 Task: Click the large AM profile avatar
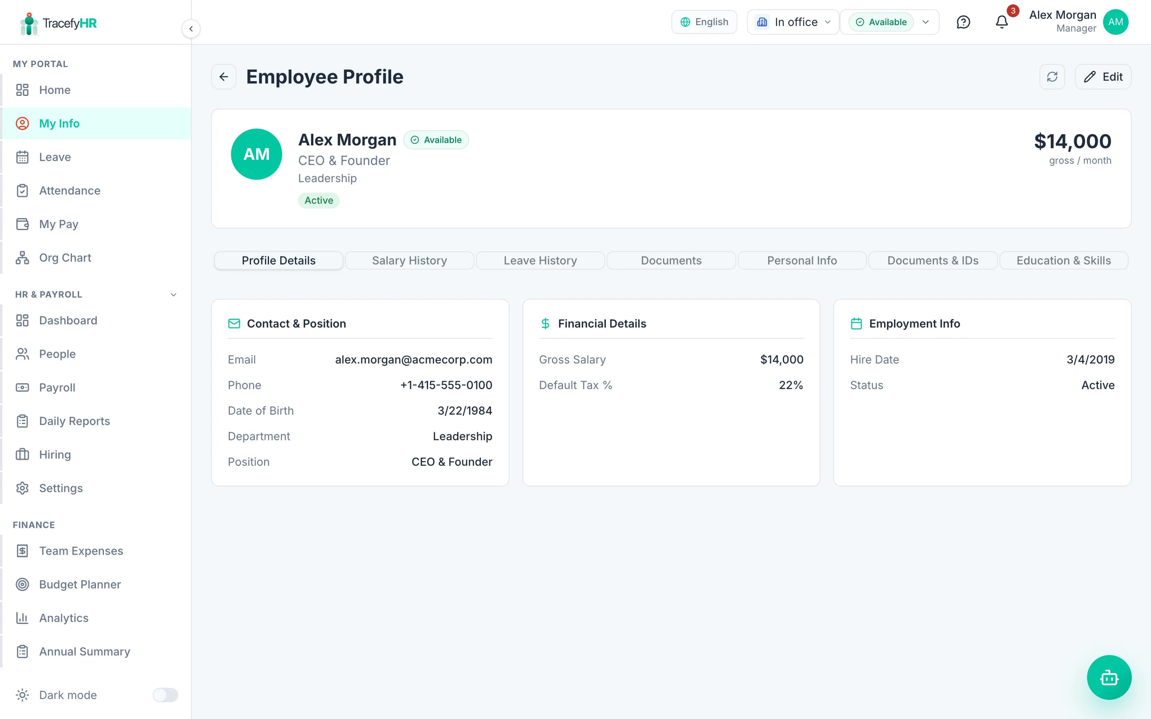[x=256, y=154]
